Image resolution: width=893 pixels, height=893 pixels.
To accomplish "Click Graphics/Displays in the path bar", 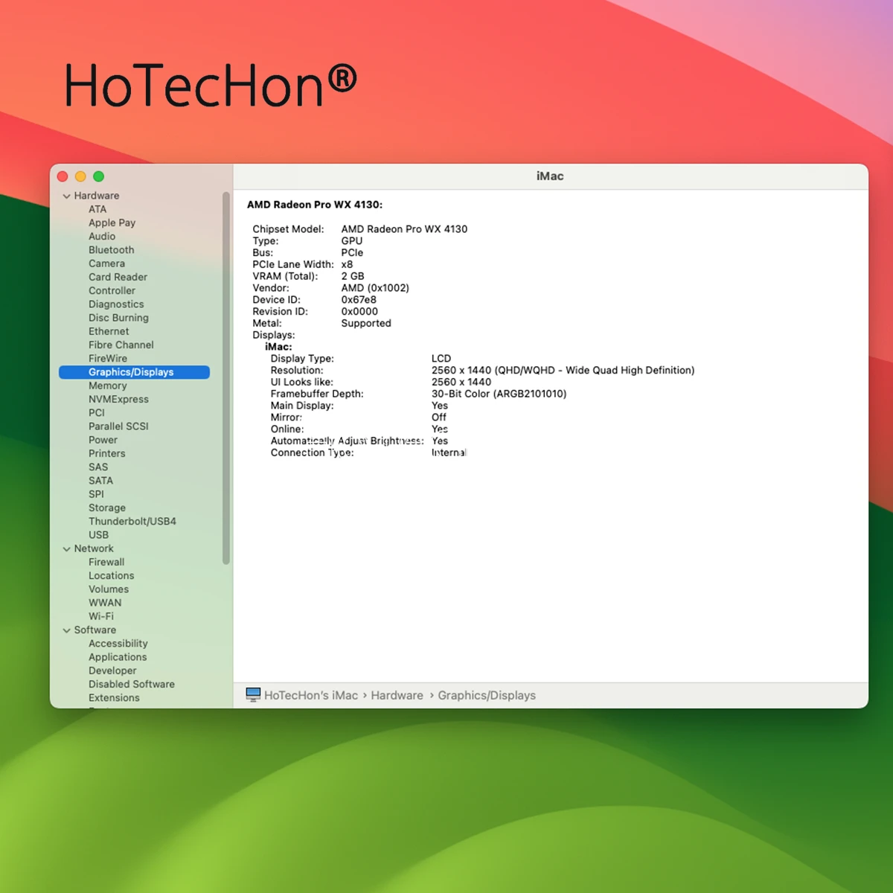I will pos(487,695).
